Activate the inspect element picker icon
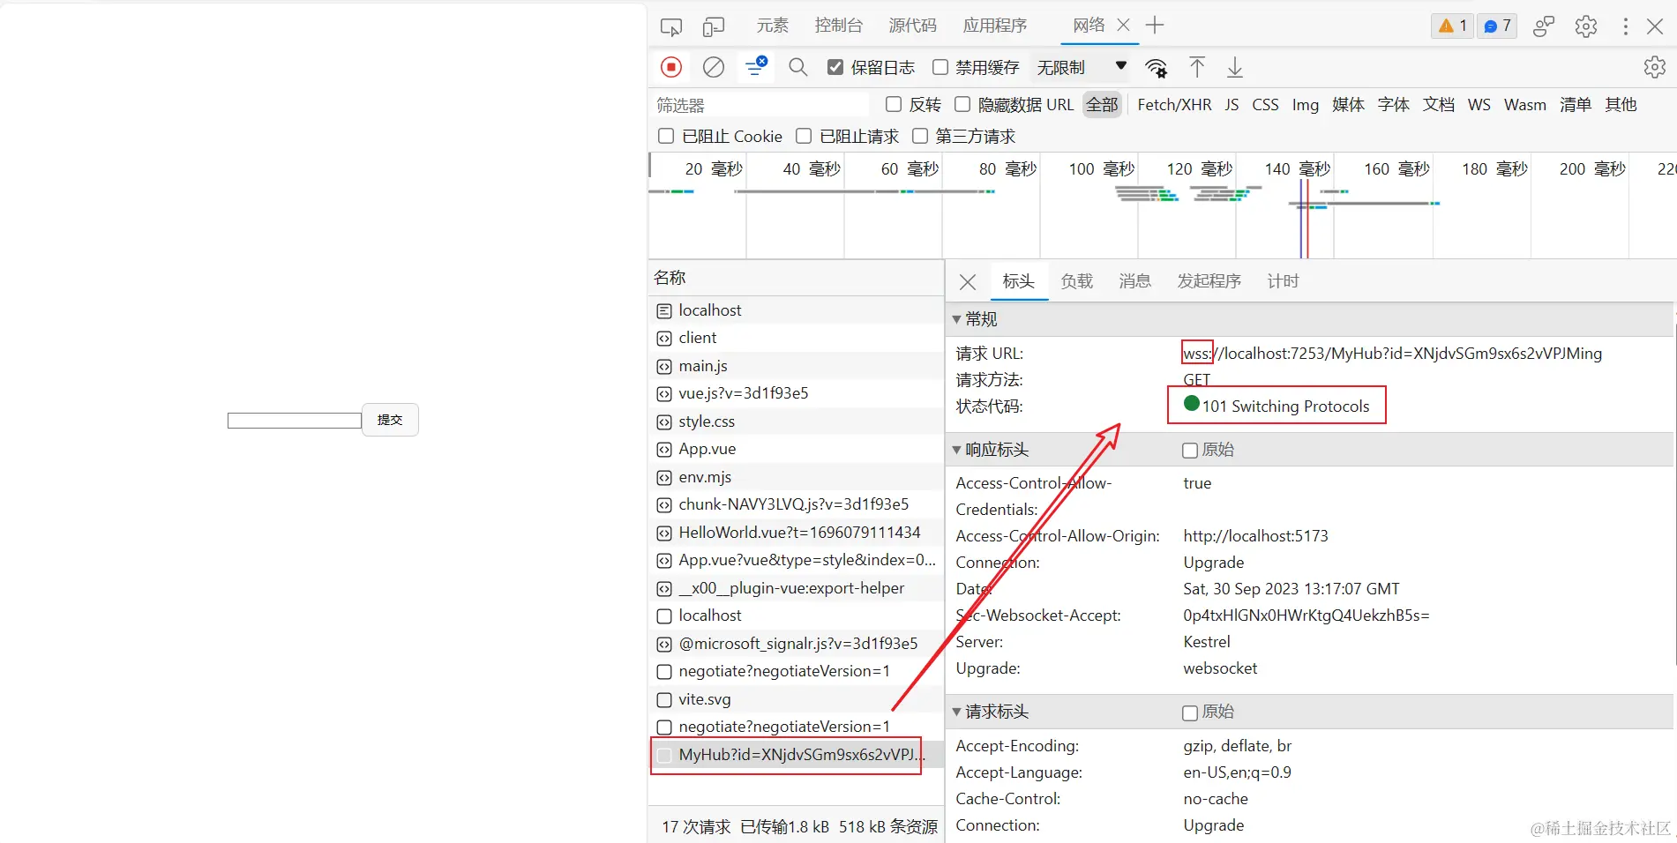The height and width of the screenshot is (843, 1677). (x=671, y=26)
